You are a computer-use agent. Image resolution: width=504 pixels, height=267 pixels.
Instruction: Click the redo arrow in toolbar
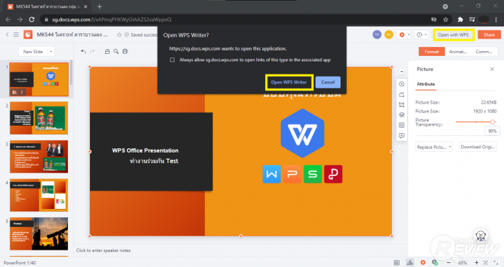click(93, 52)
